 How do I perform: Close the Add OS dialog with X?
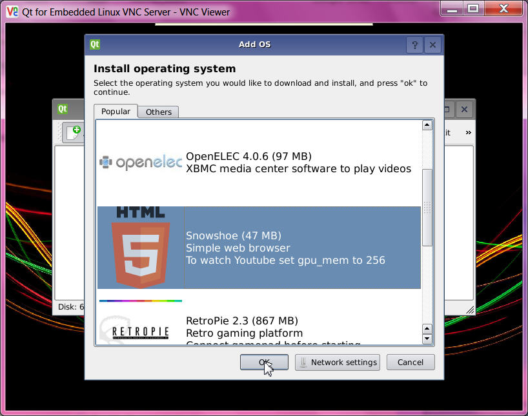click(x=432, y=45)
